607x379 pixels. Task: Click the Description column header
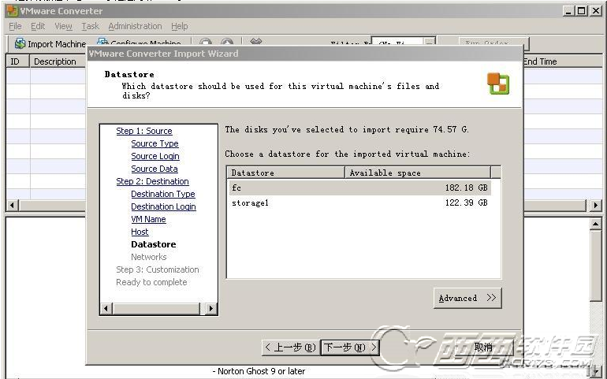(58, 61)
